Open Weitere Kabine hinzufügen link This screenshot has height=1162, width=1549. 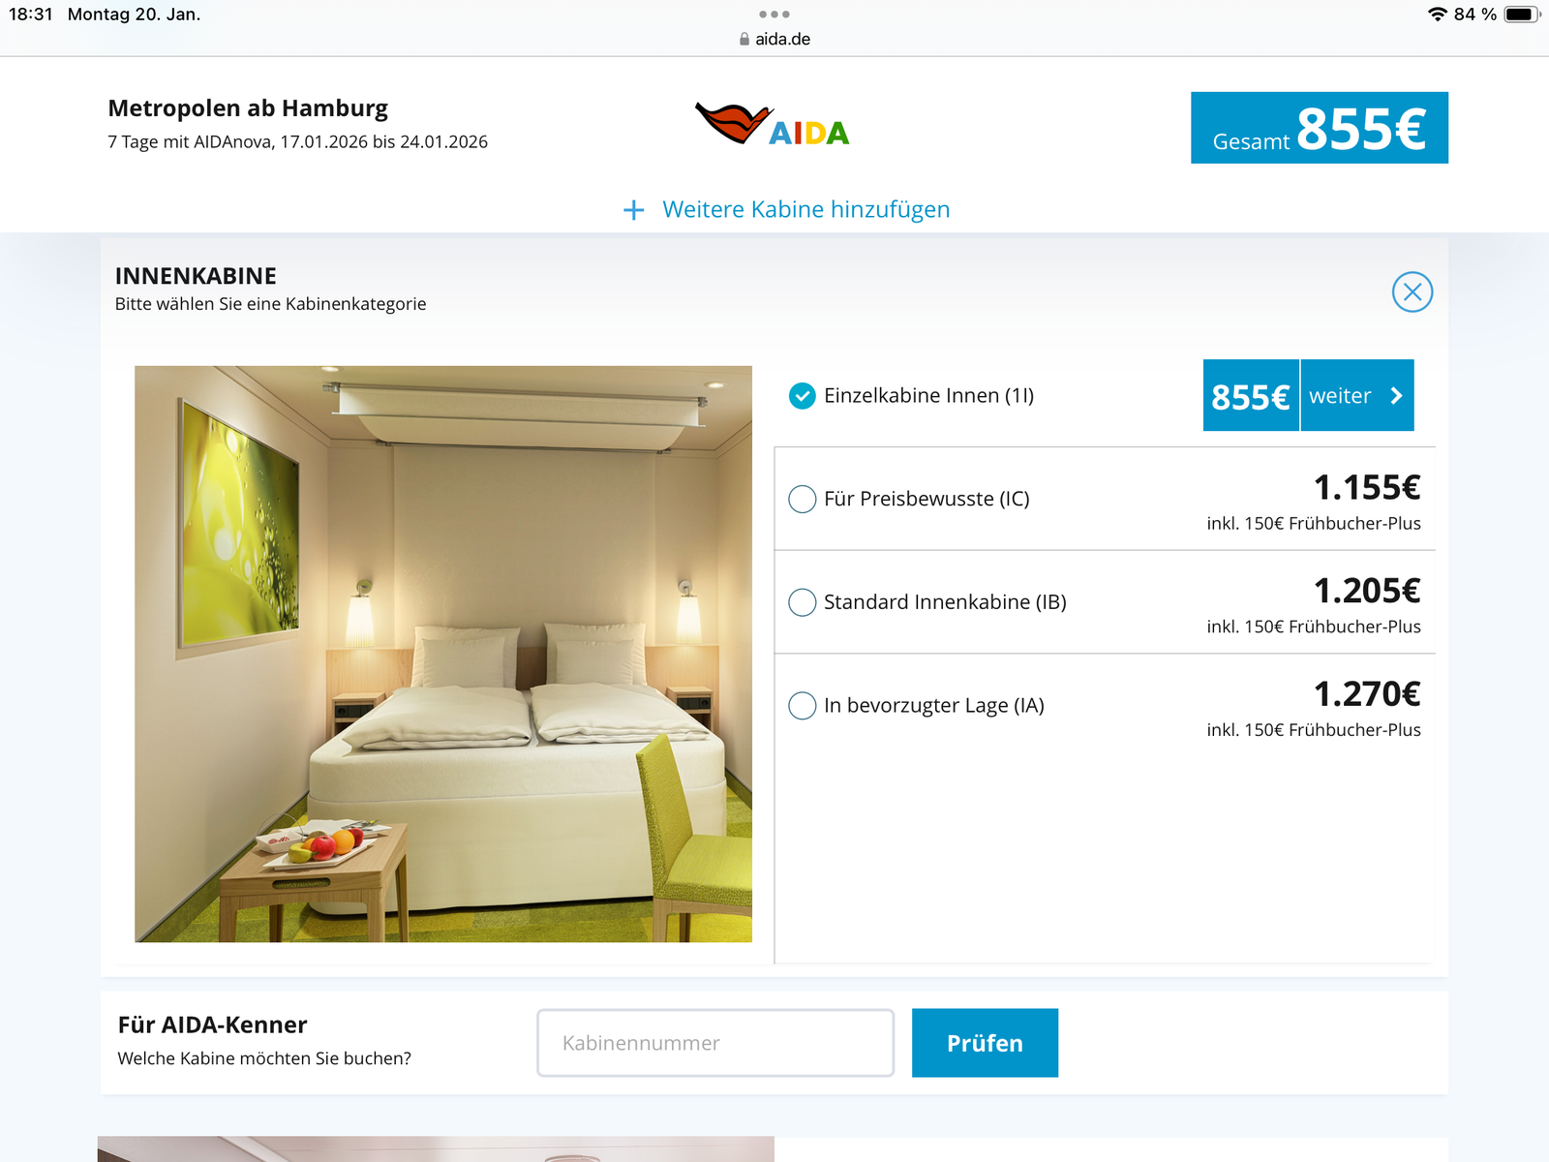point(805,209)
